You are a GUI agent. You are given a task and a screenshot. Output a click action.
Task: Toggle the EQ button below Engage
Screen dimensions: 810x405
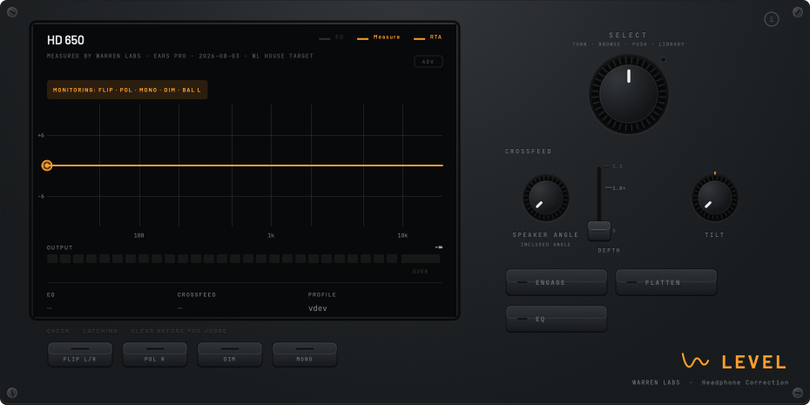coord(557,319)
